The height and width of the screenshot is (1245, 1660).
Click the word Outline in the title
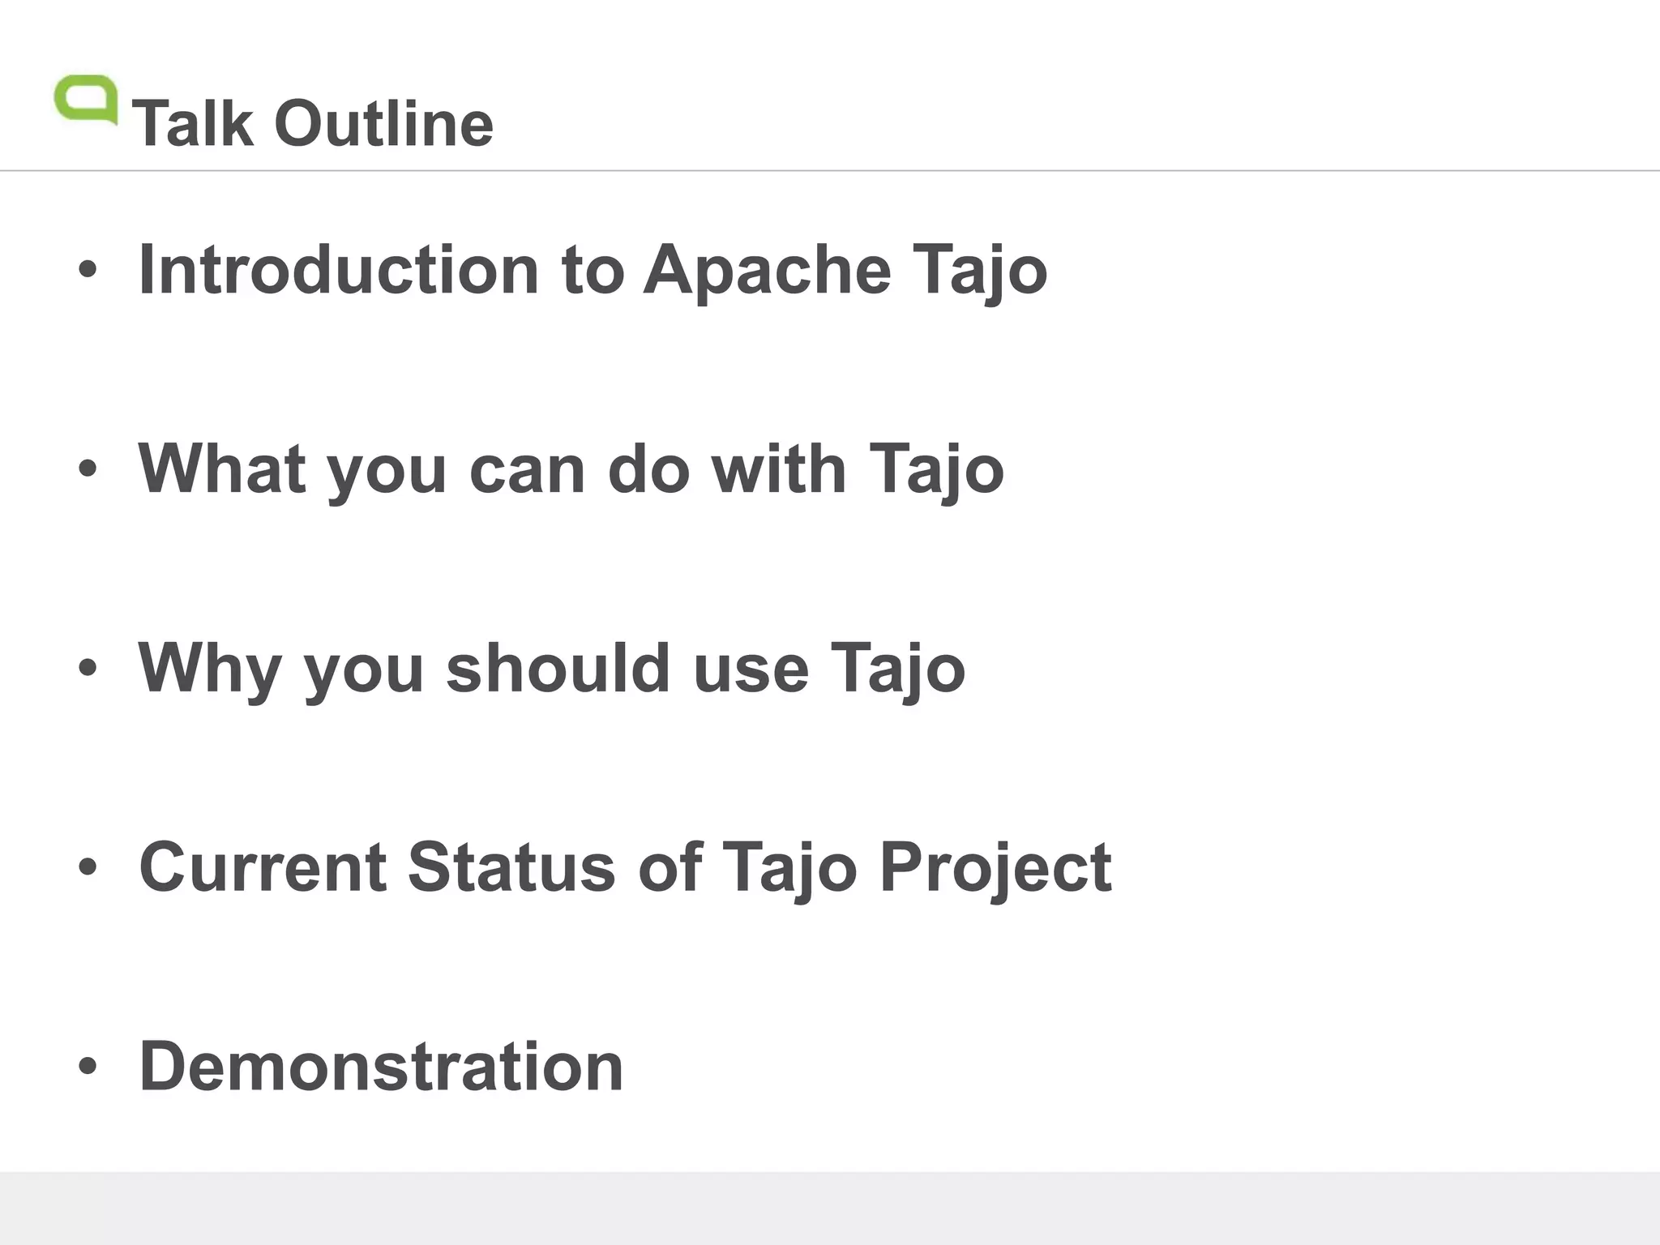383,124
